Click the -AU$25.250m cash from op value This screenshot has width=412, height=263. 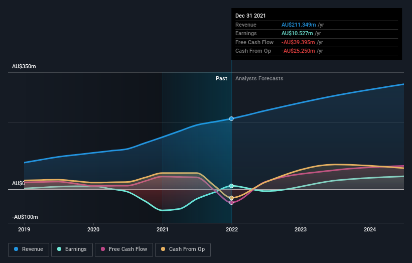click(298, 51)
